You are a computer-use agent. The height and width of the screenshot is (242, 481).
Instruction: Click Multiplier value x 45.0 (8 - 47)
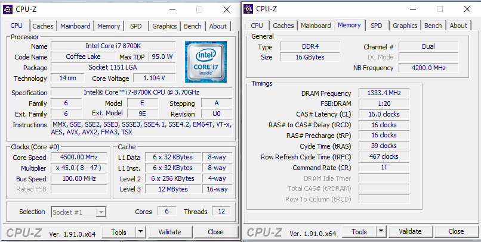click(x=79, y=168)
